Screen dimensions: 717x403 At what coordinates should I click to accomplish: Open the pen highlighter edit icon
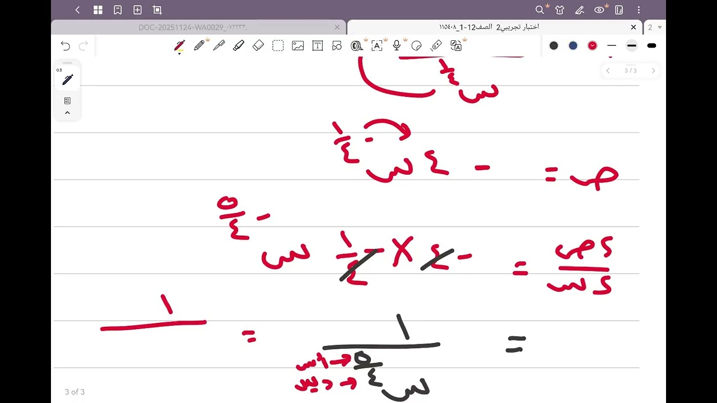pos(580,10)
